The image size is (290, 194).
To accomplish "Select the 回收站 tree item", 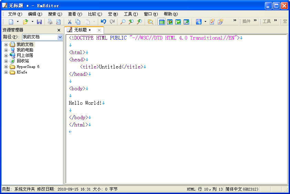I will [x=23, y=61].
